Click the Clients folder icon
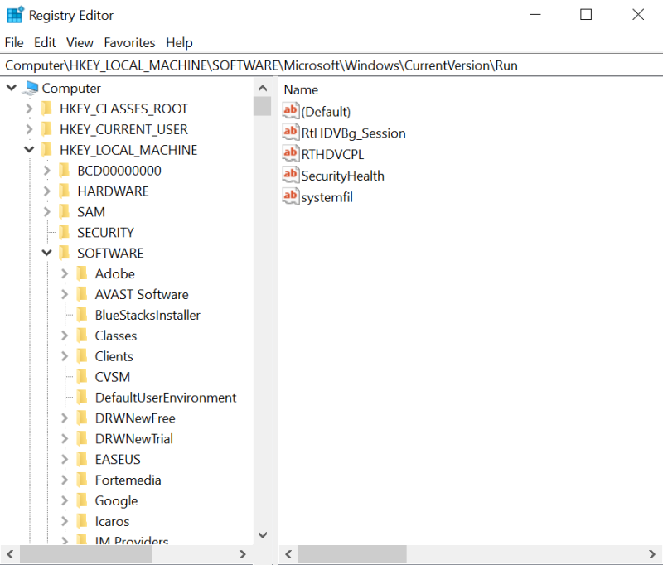This screenshot has width=663, height=565. [82, 356]
